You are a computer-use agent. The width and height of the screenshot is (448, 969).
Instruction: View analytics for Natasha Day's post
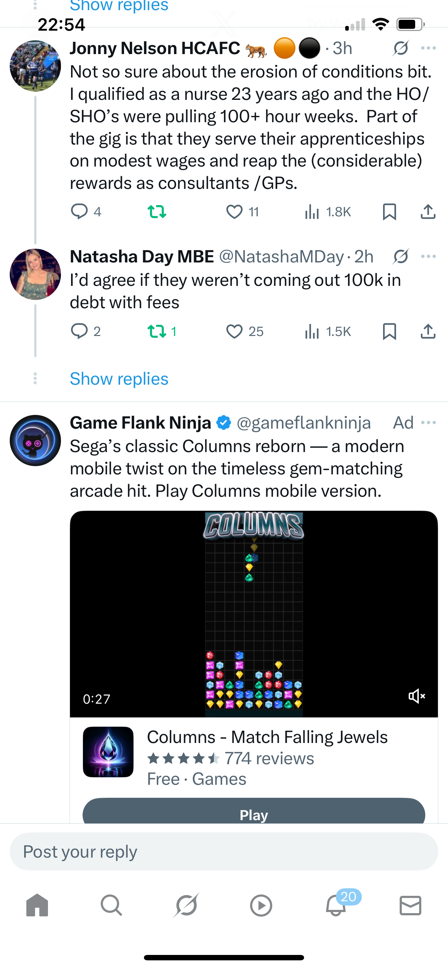pyautogui.click(x=328, y=331)
